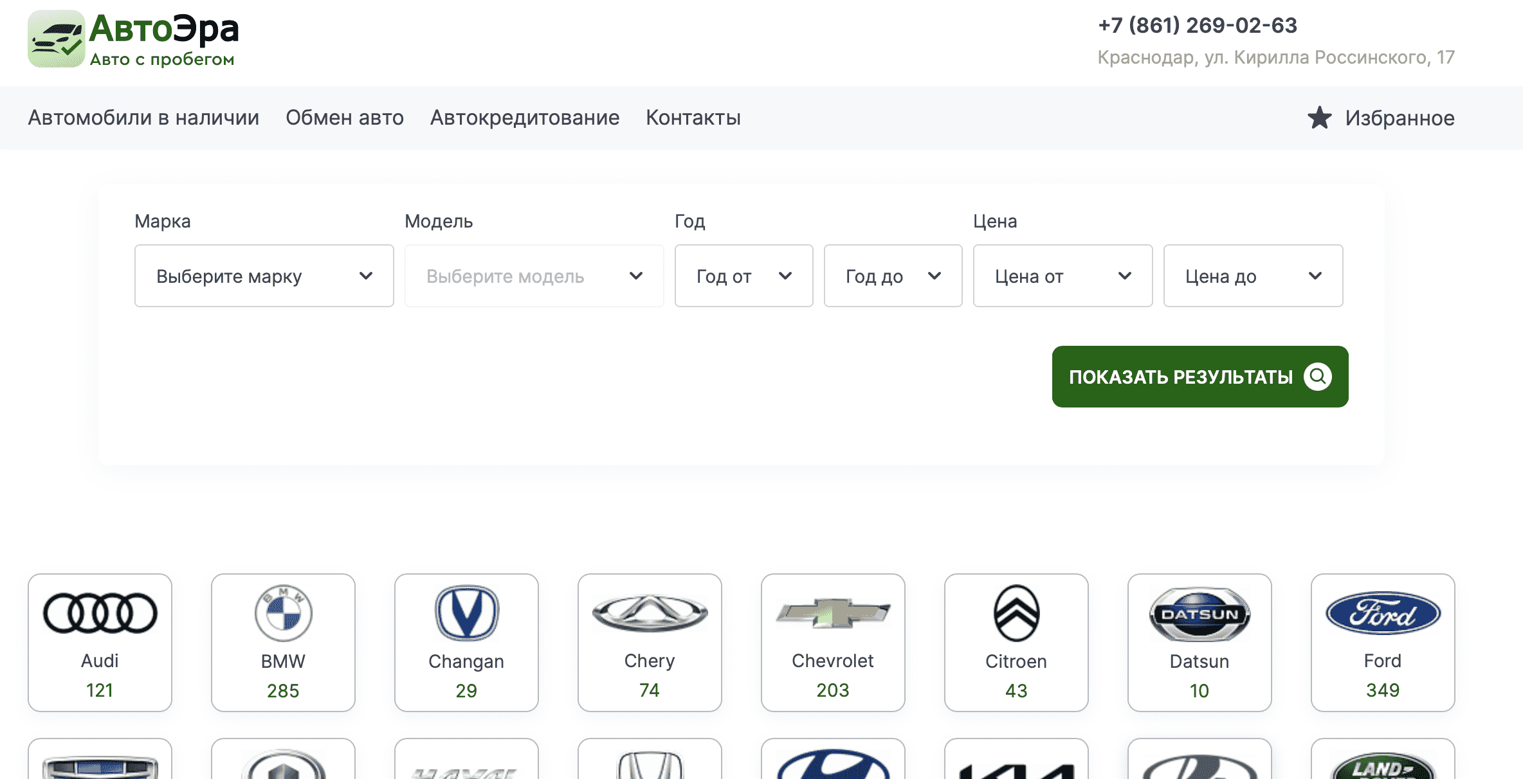Click the Favorites star icon
The image size is (1523, 779).
coord(1319,118)
